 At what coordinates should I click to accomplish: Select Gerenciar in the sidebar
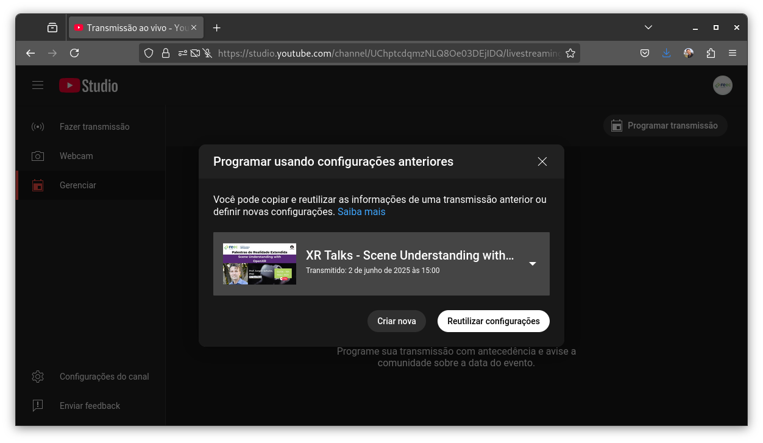coord(90,185)
